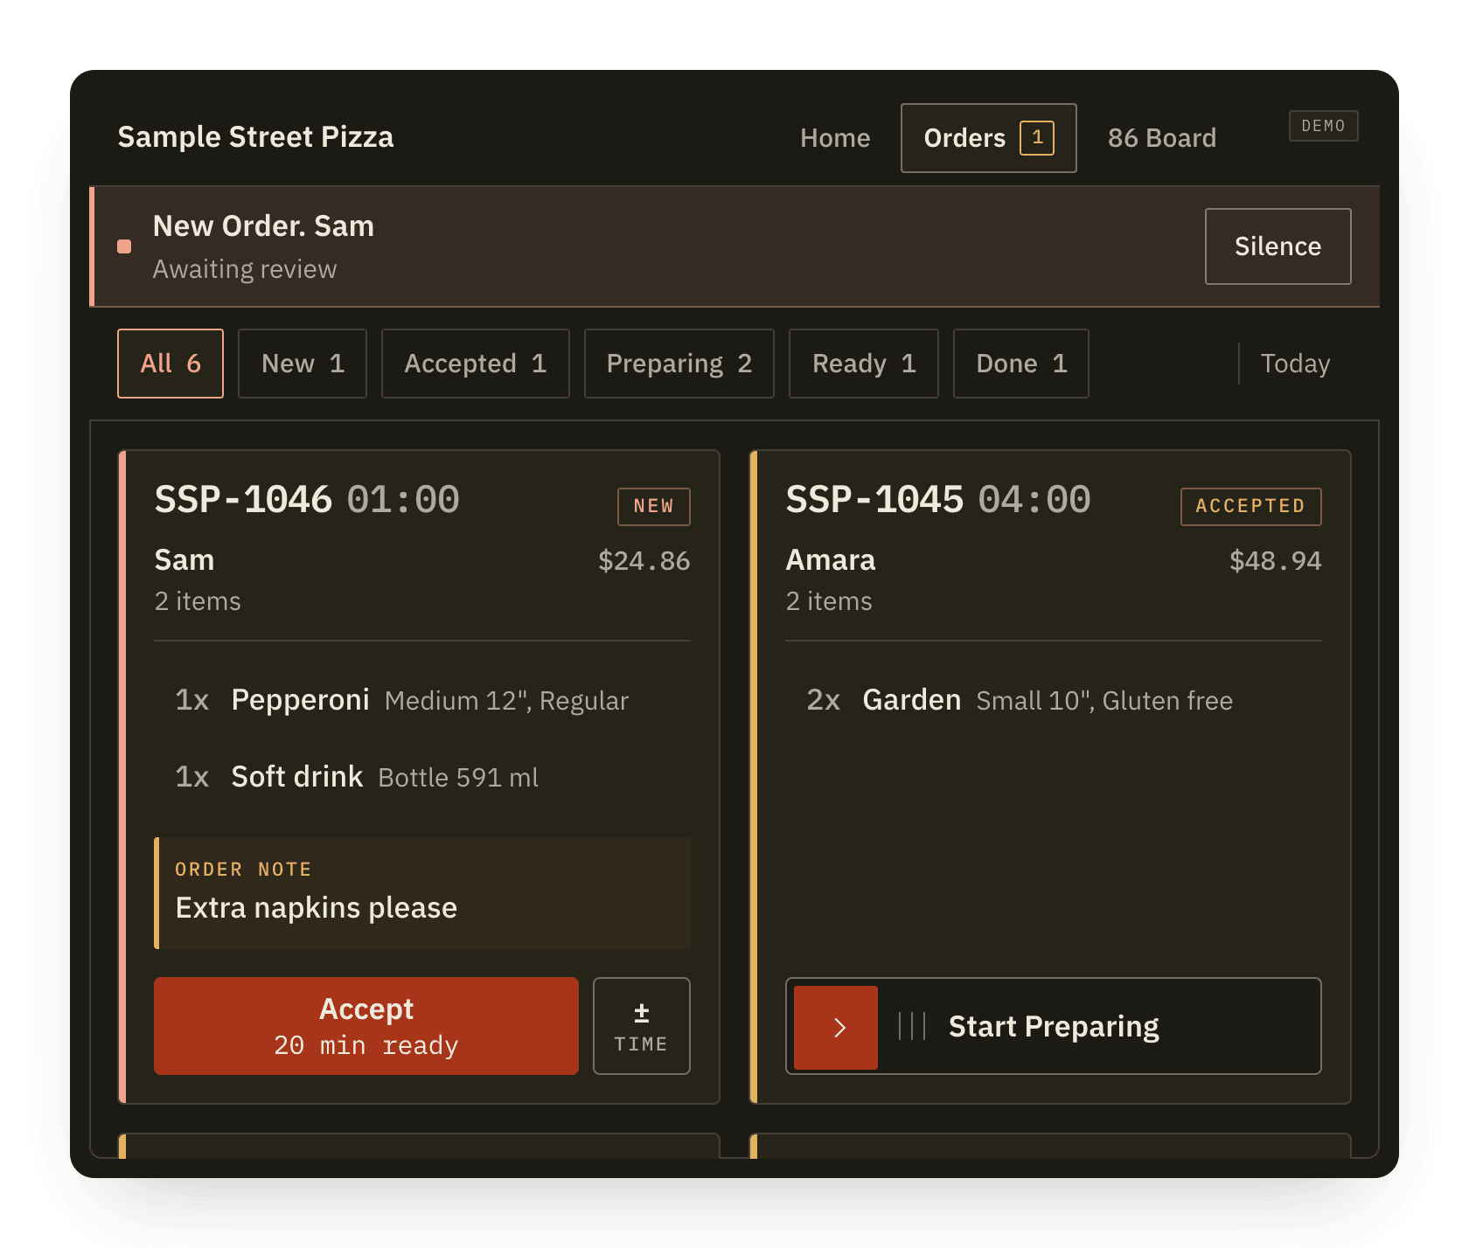Click the NEW status badge on SSP-1046
1469x1248 pixels.
point(653,506)
